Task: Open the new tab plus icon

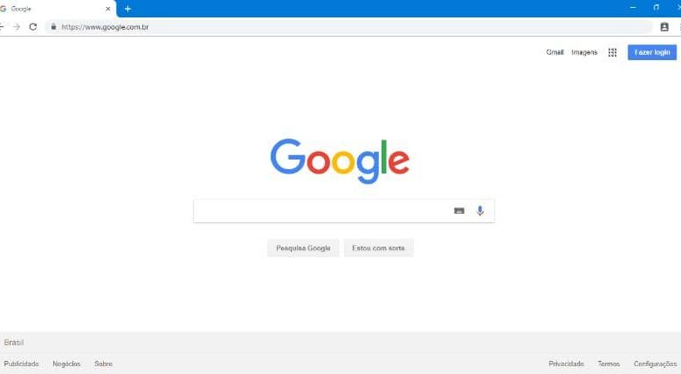Action: click(x=127, y=9)
